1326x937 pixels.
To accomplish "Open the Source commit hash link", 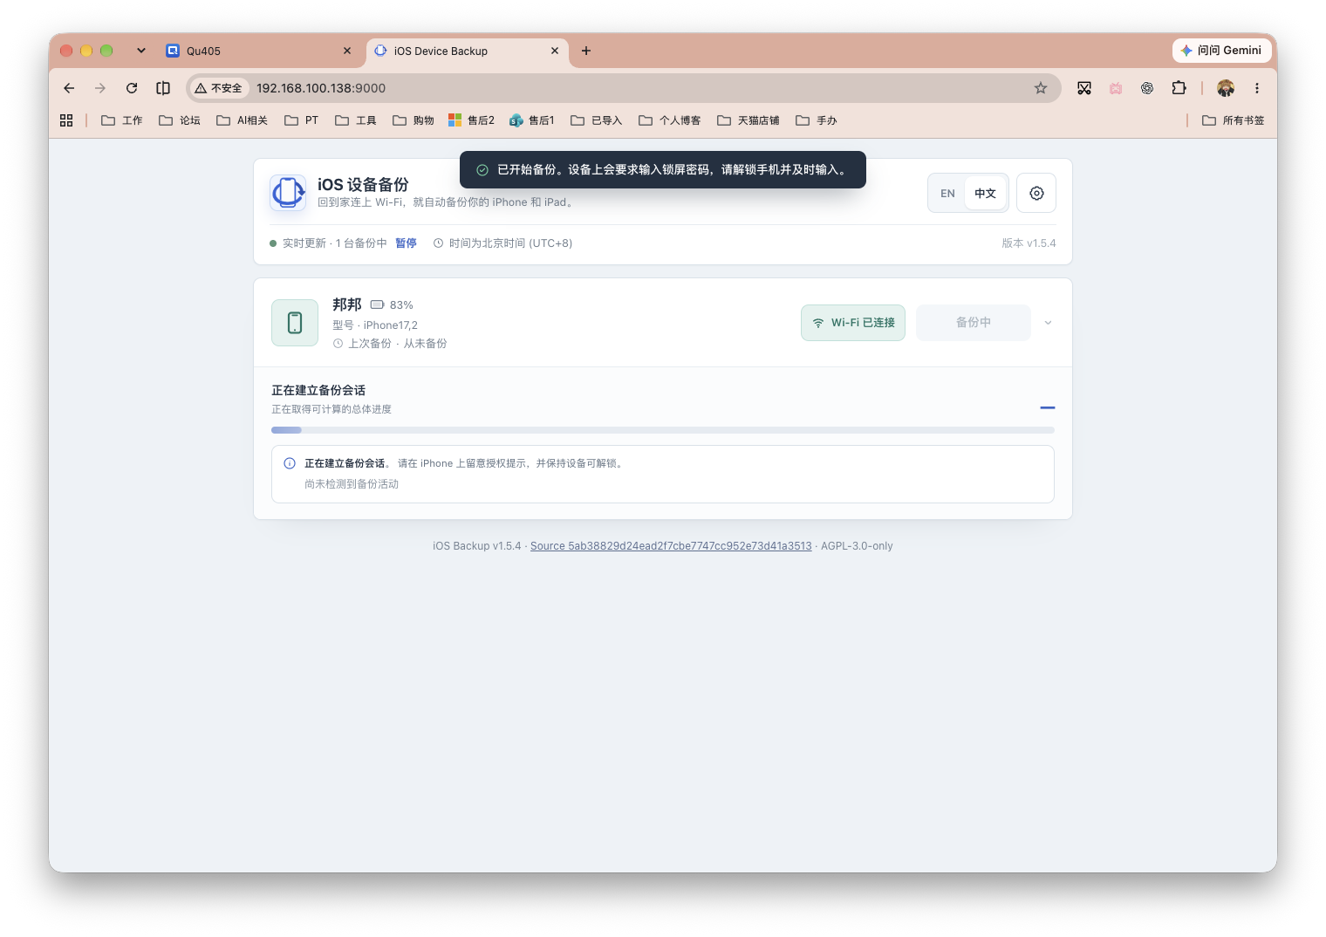I will 671,546.
